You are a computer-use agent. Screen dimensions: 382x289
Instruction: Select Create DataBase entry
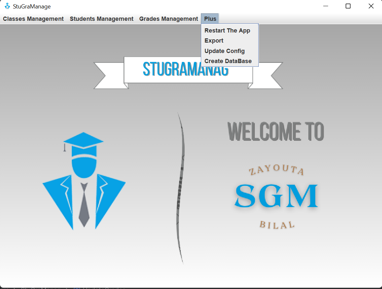click(x=230, y=61)
